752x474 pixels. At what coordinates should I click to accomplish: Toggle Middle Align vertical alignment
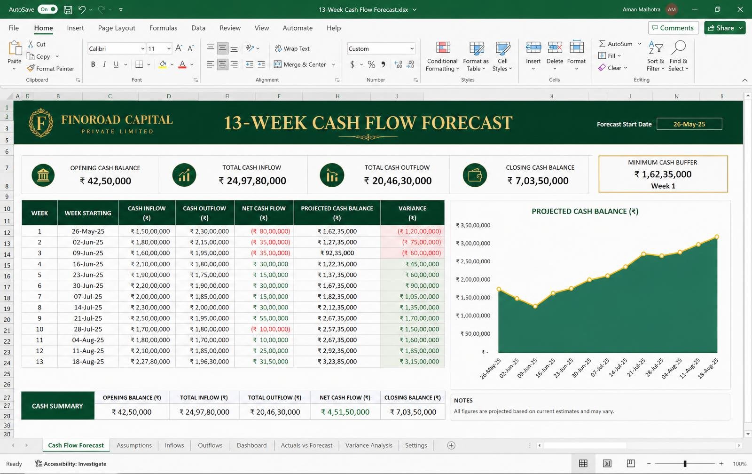pyautogui.click(x=222, y=48)
